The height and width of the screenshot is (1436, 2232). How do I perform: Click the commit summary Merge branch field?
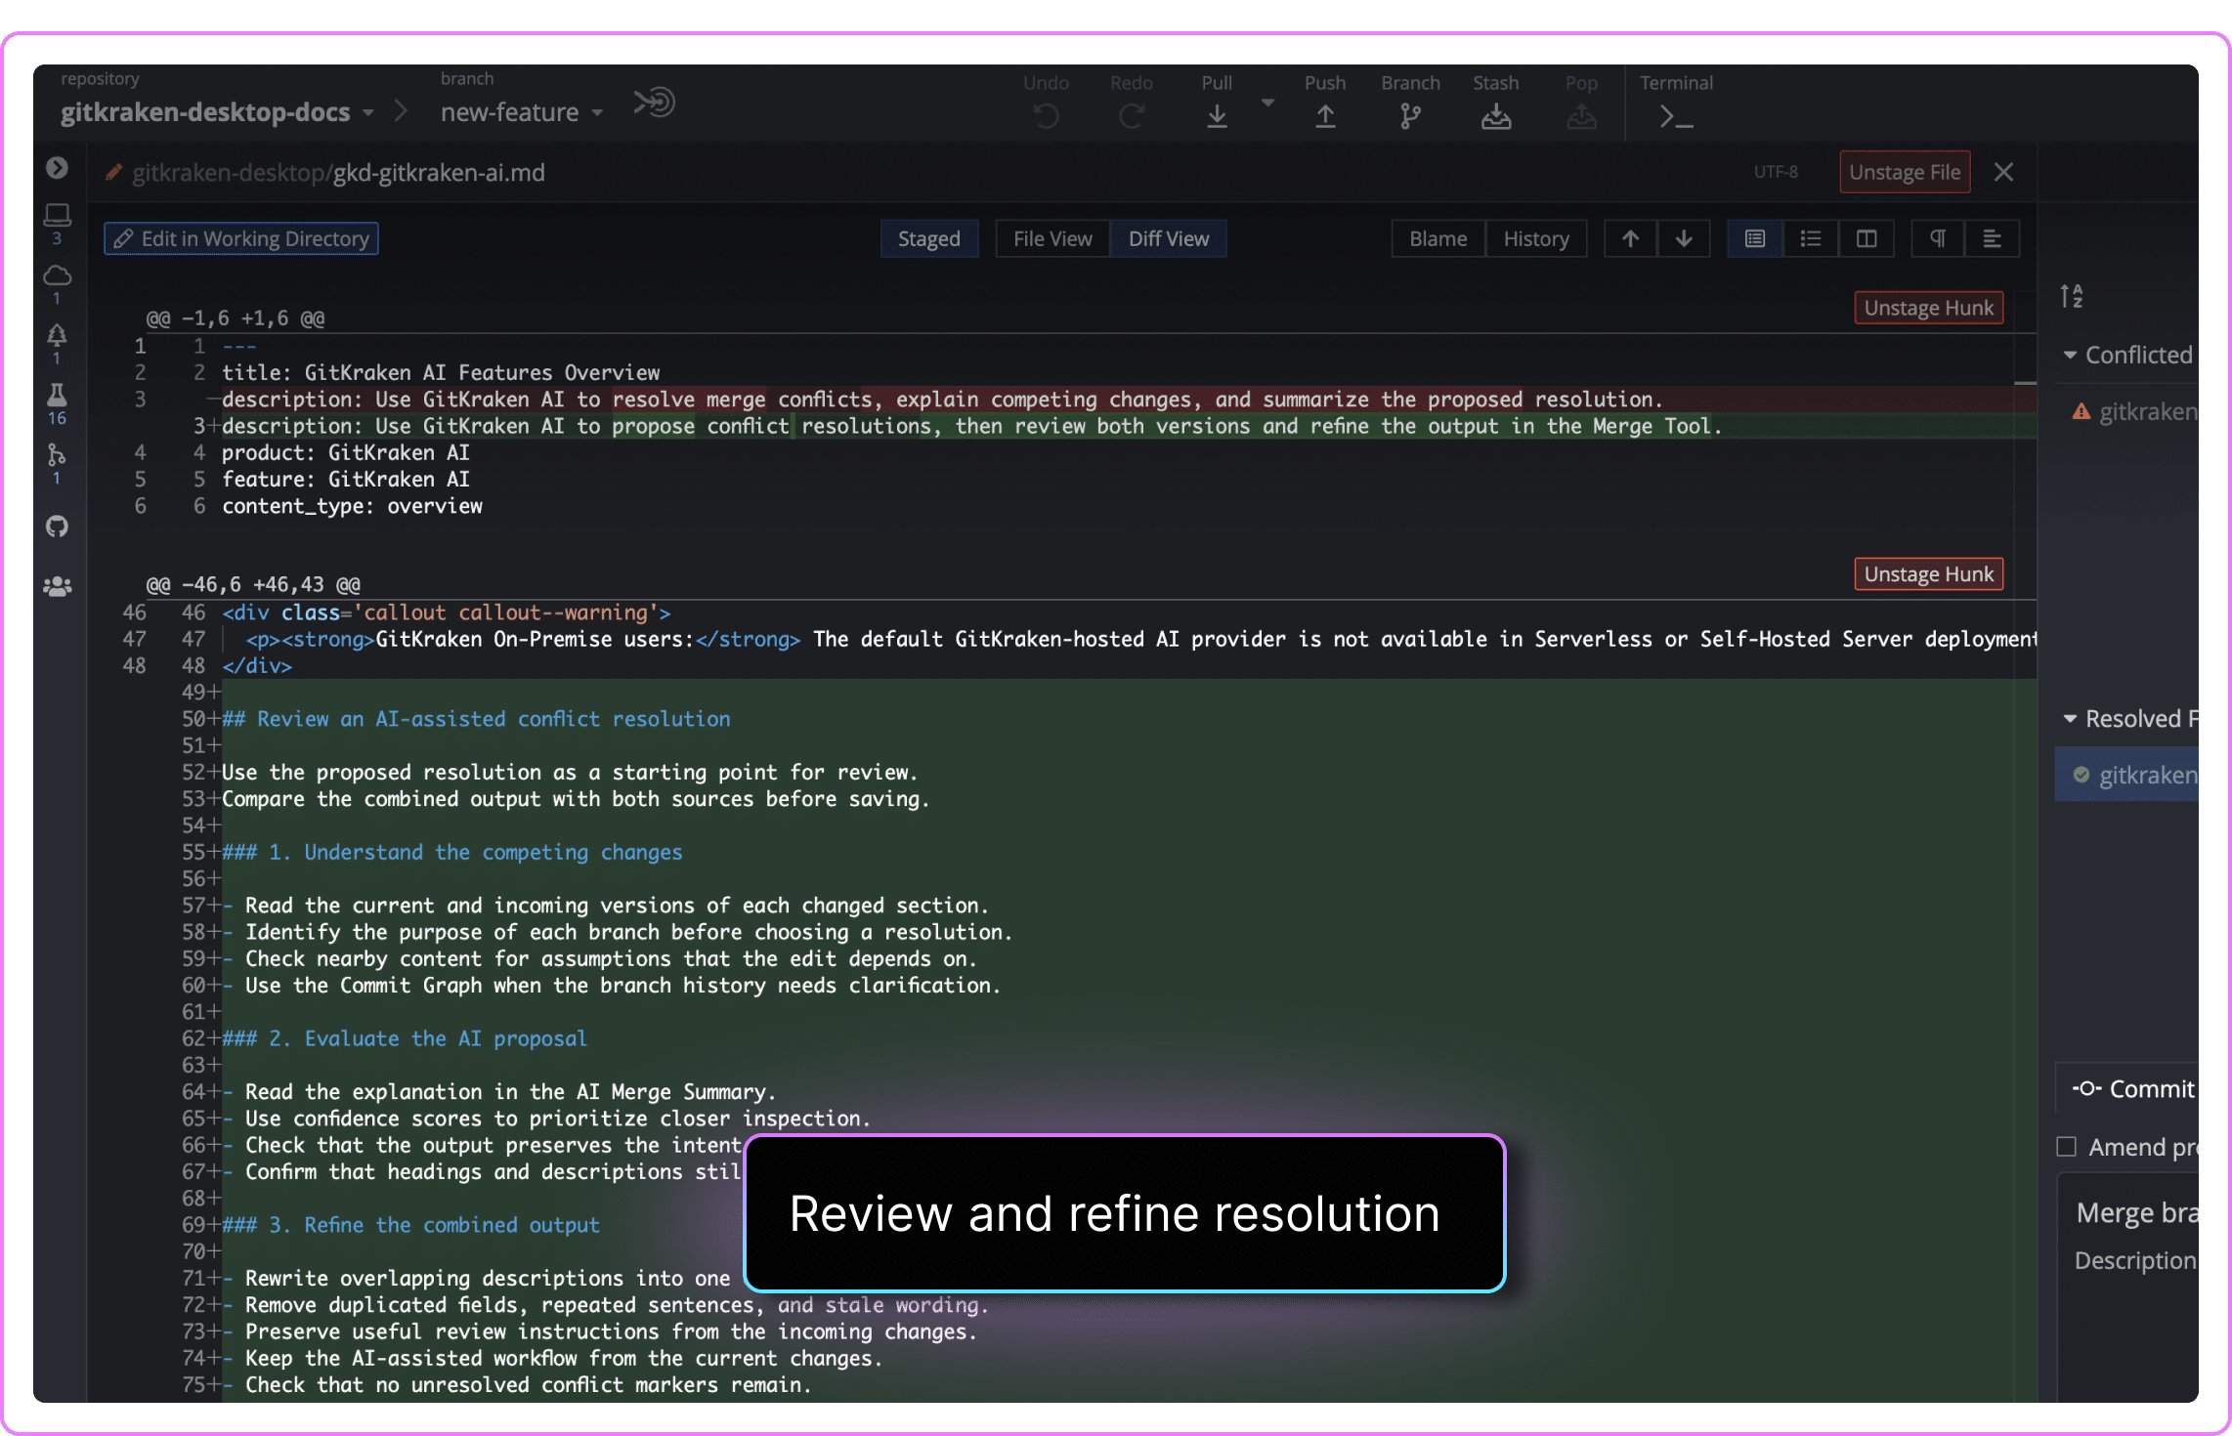pyautogui.click(x=2136, y=1213)
